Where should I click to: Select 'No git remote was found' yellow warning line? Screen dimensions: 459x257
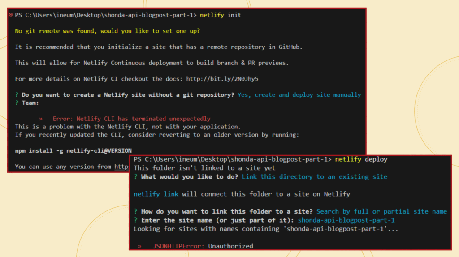108,31
